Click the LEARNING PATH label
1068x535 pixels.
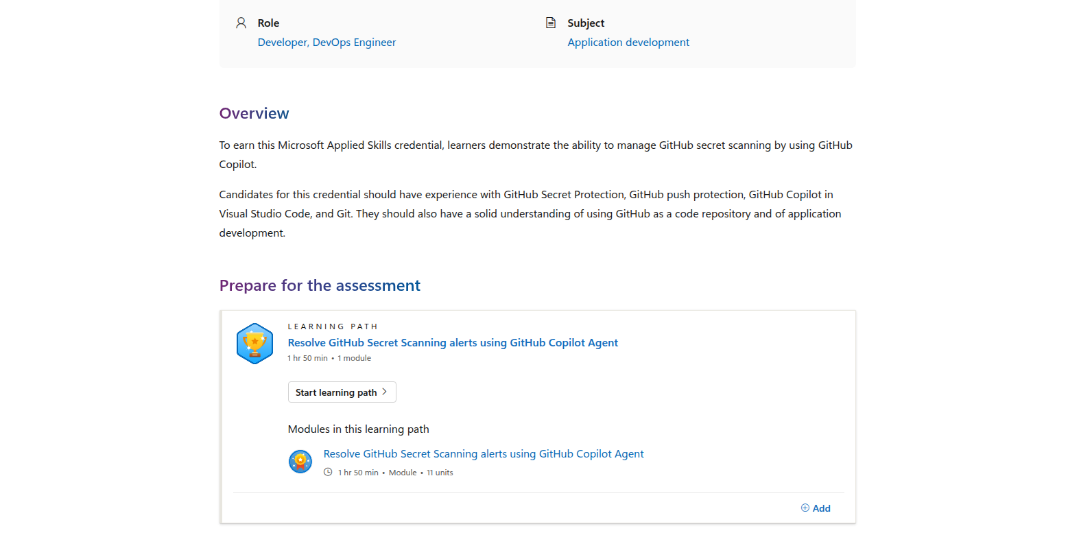coord(333,326)
